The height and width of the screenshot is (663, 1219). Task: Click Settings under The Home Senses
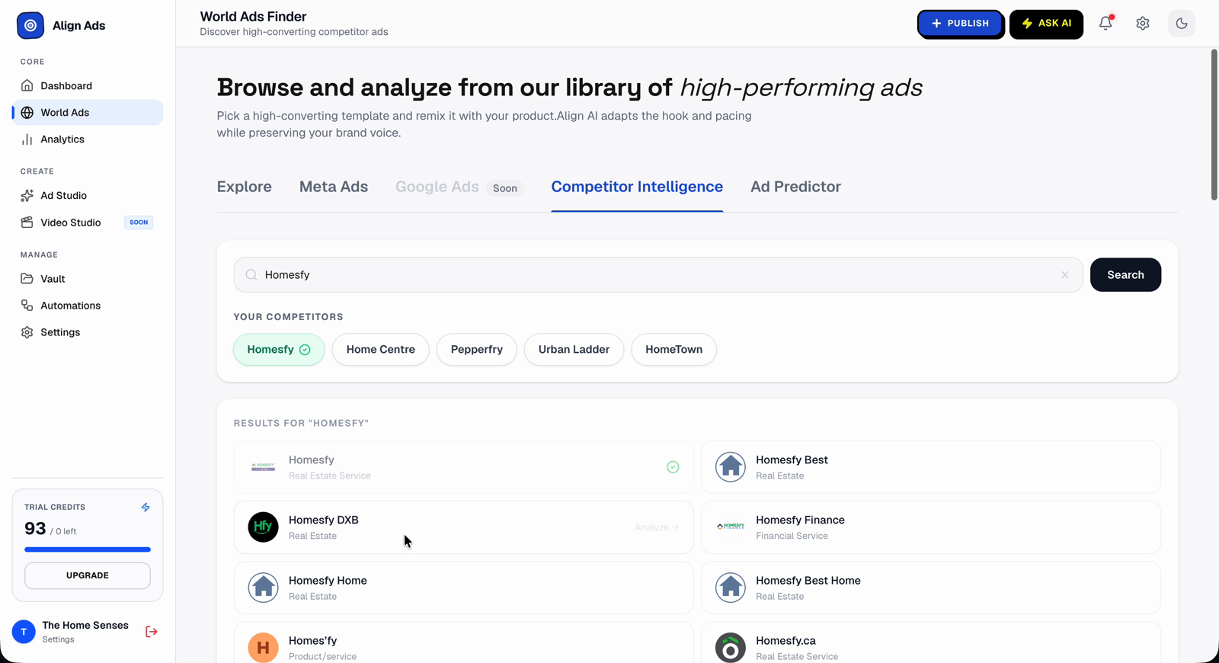pos(59,639)
